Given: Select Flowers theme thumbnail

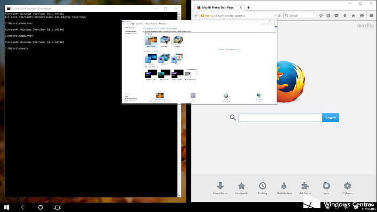Looking at the screenshot, I should (x=177, y=59).
